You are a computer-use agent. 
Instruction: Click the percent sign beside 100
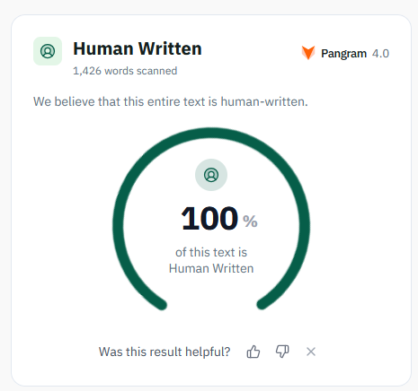[x=250, y=222]
